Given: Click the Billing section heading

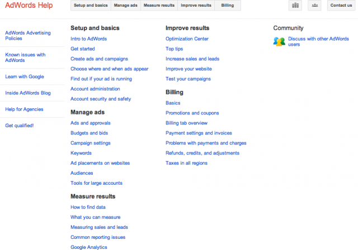Looking at the screenshot, I should (175, 92).
